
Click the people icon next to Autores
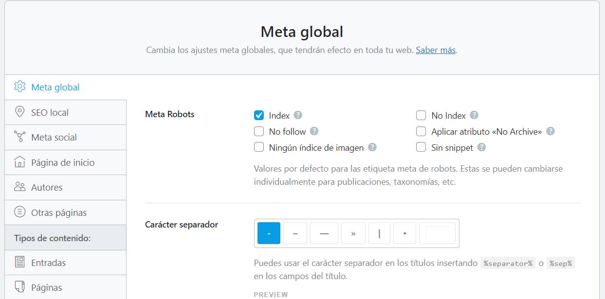coord(19,187)
